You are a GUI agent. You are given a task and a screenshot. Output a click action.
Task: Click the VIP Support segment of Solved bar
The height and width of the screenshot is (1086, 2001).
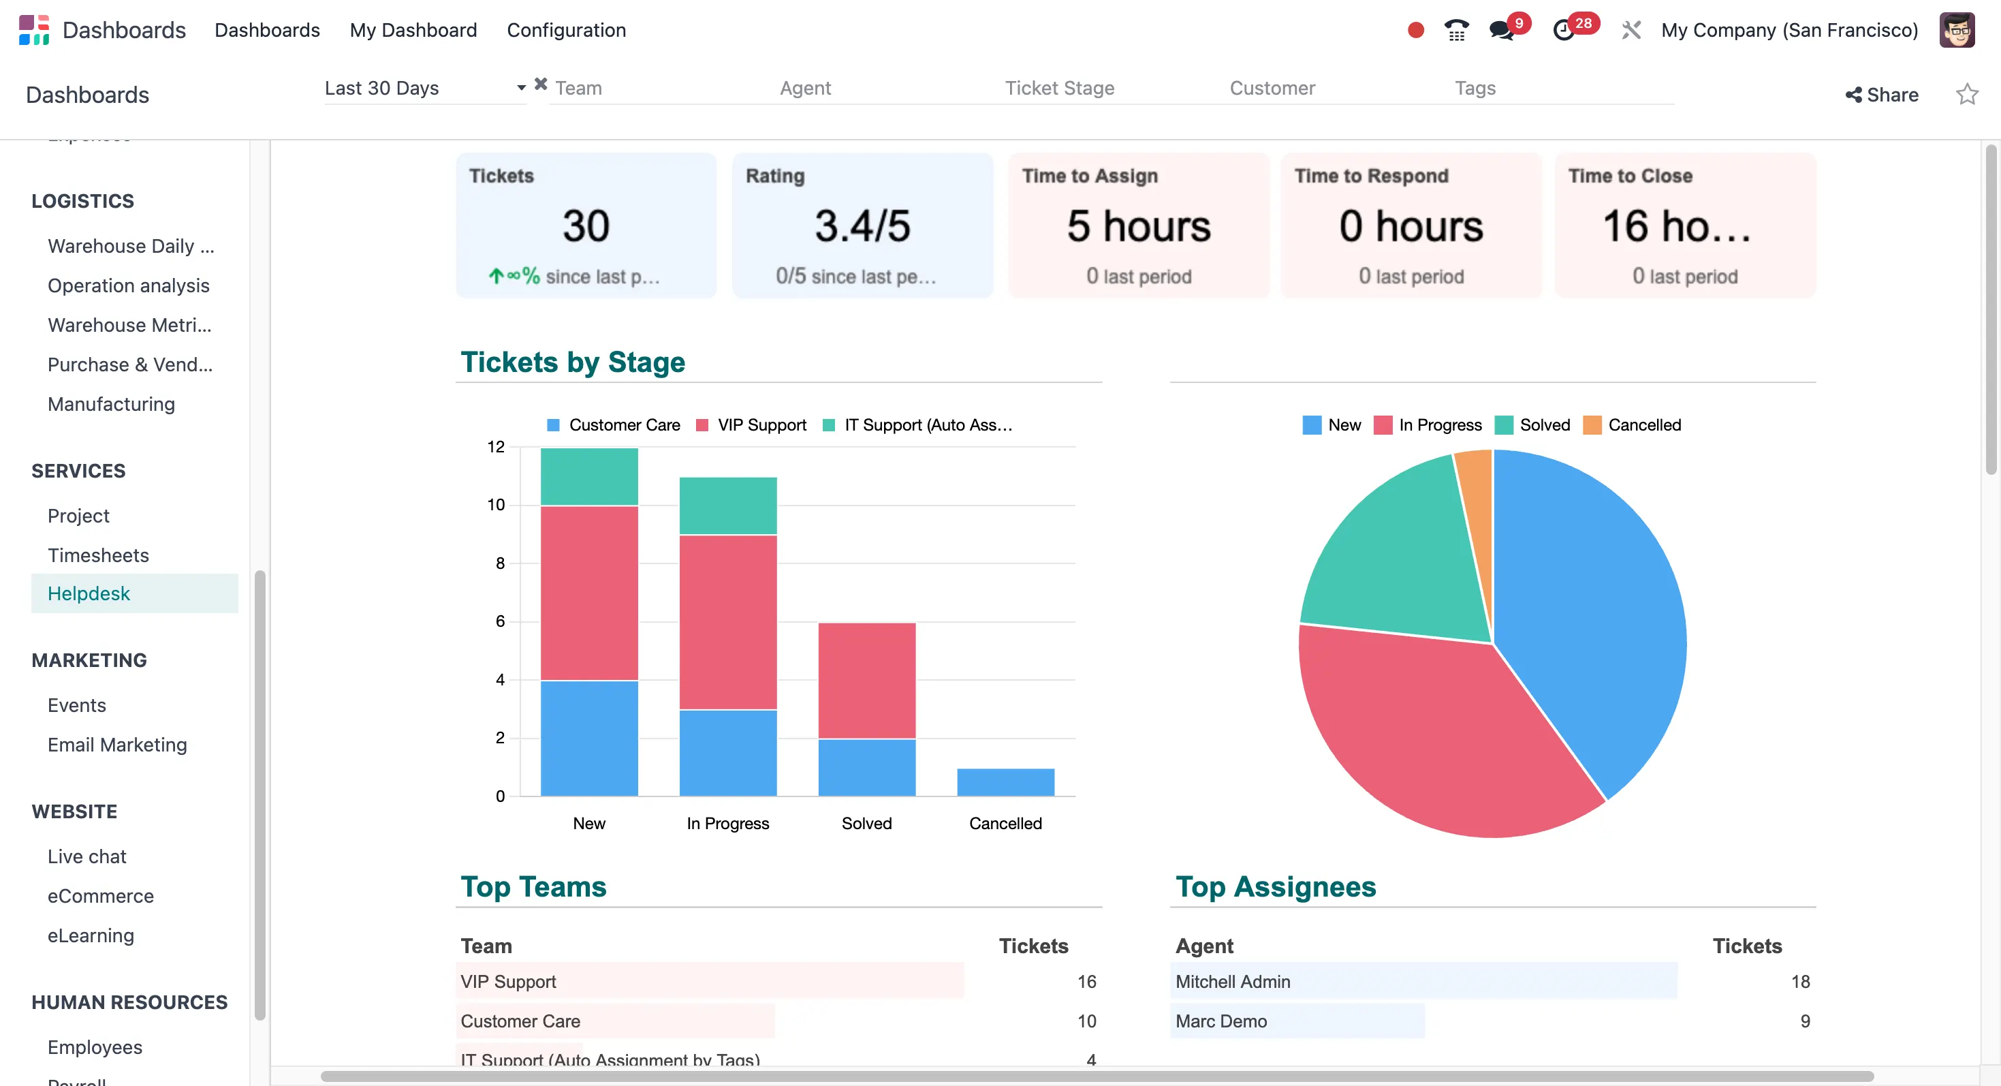867,681
